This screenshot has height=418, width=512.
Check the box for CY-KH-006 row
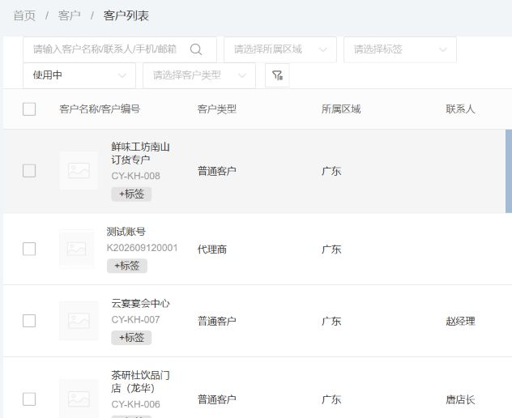pos(29,399)
